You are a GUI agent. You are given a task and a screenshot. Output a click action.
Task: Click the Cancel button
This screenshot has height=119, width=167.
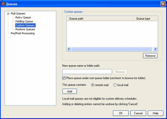click(x=138, y=113)
